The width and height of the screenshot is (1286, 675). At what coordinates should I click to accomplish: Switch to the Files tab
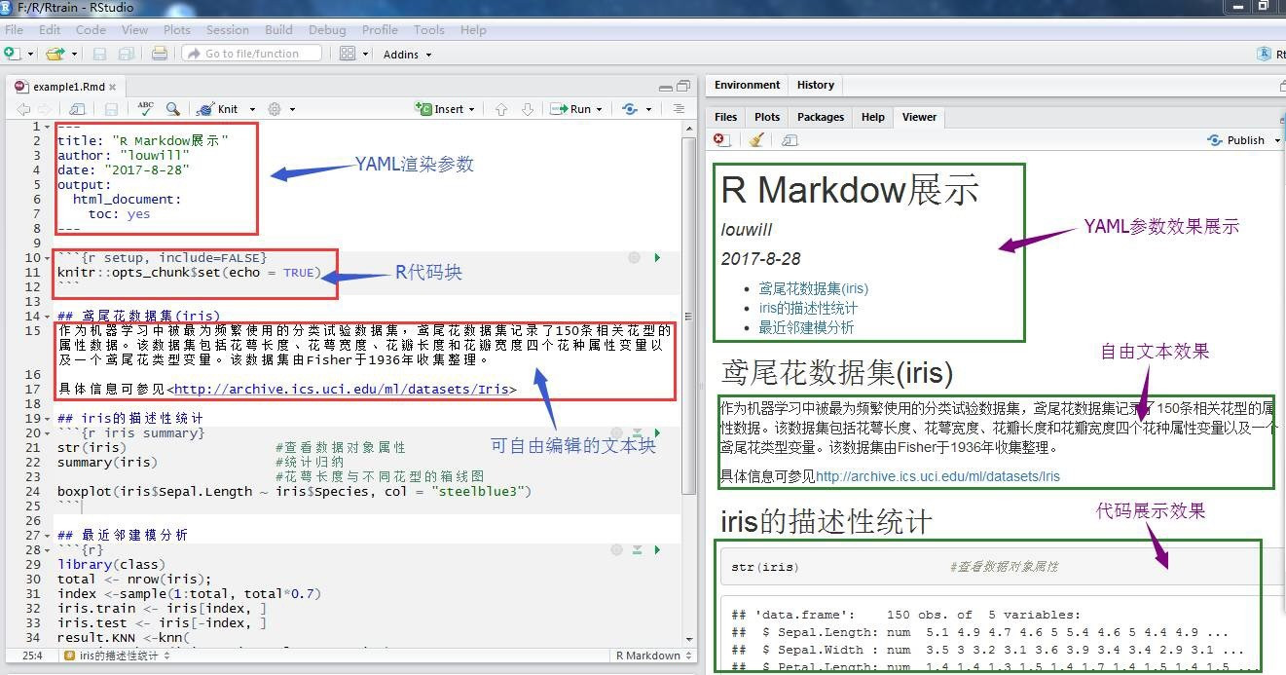click(x=726, y=117)
